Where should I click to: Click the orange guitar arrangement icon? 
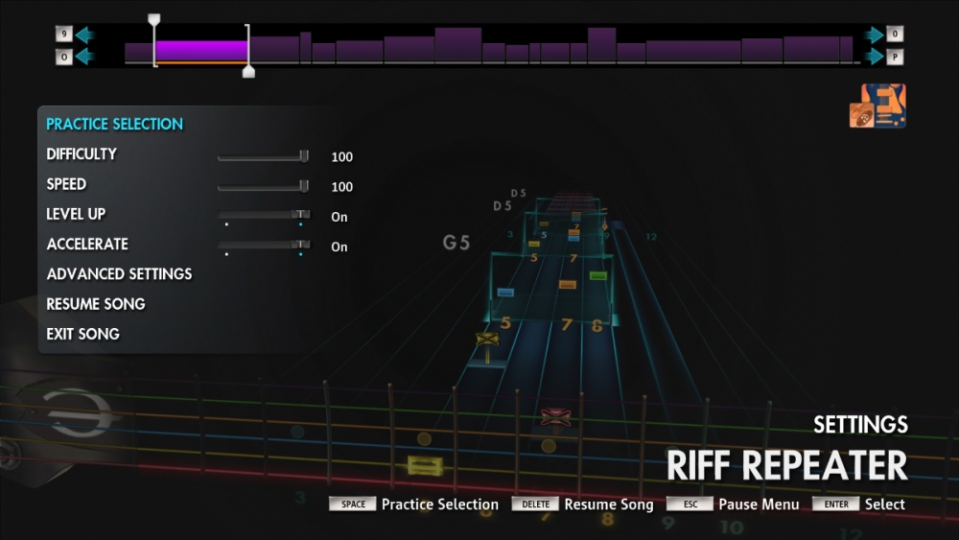(877, 106)
